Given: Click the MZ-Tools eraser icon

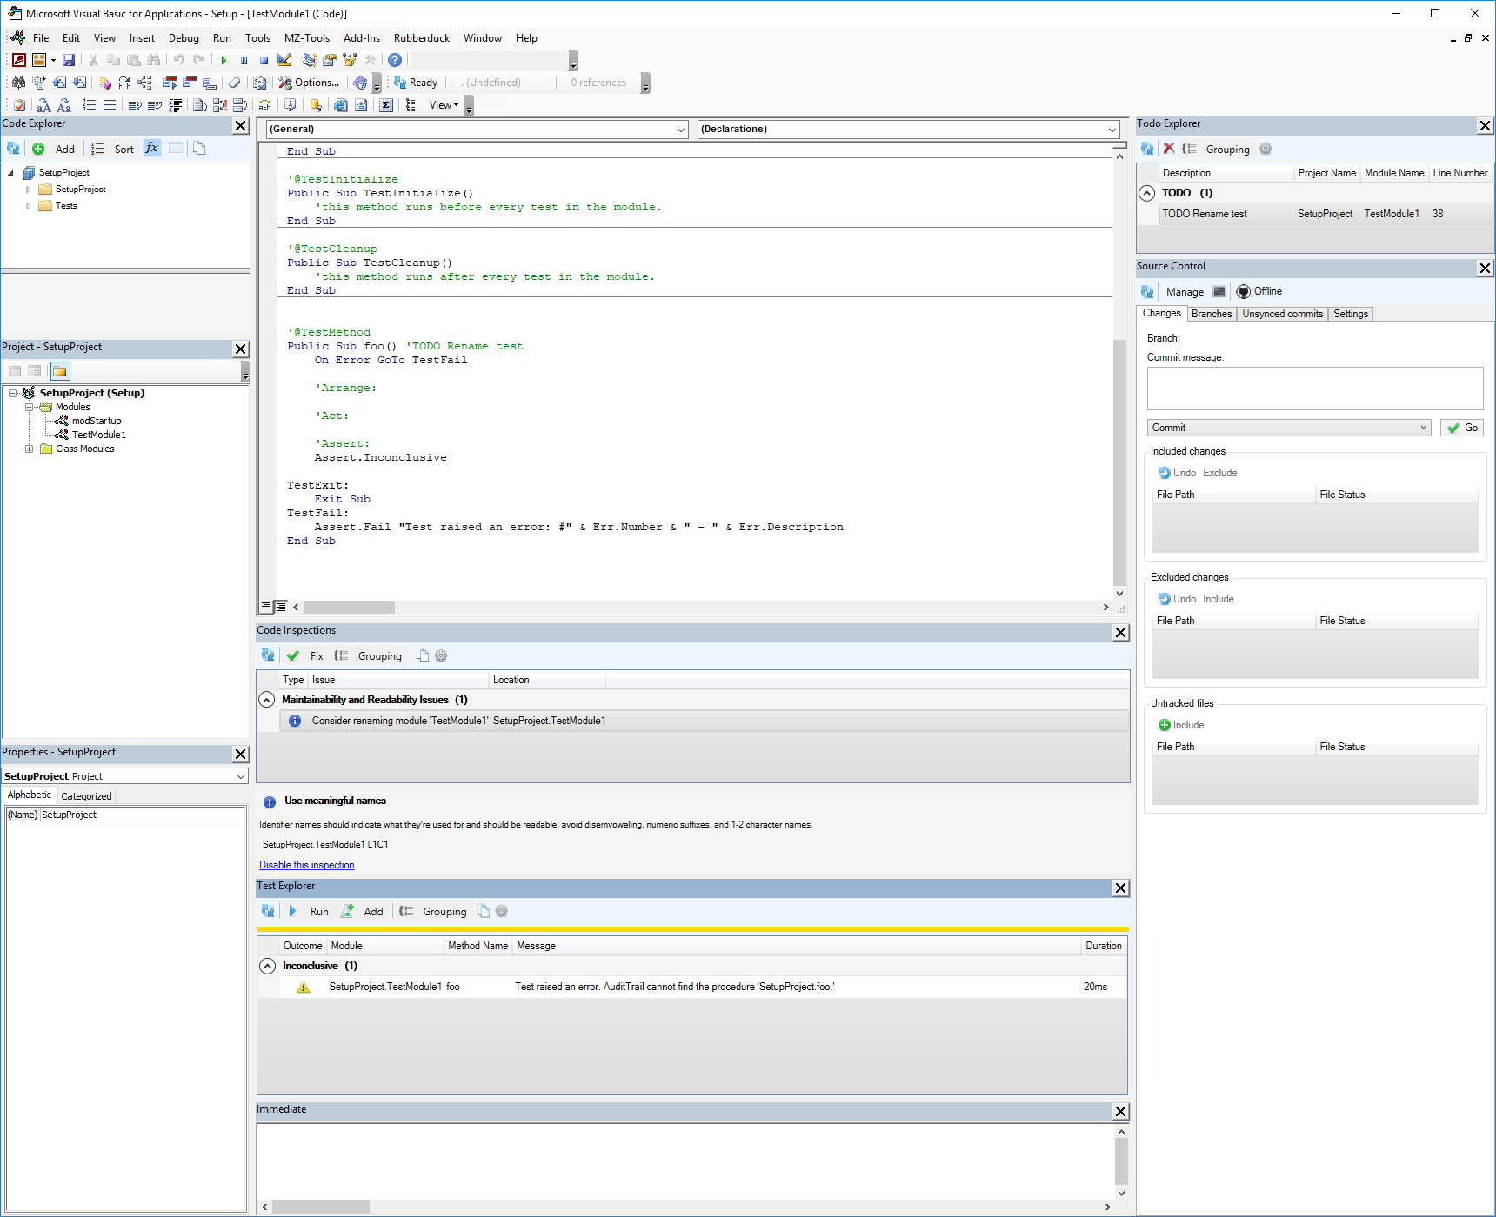Looking at the screenshot, I should tap(234, 83).
